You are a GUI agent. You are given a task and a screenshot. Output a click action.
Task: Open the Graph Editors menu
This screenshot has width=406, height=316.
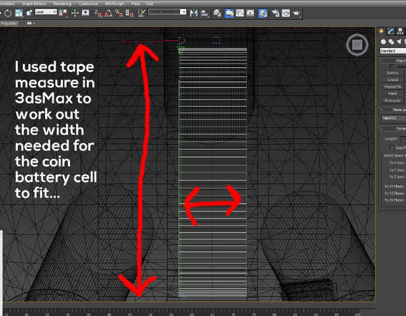tap(33, 4)
